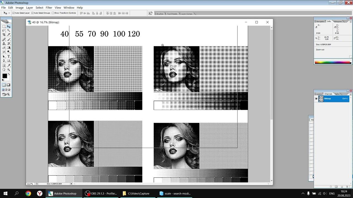The width and height of the screenshot is (353, 198).
Task: Open Layer Comps tab in palette well
Action: (x=186, y=14)
